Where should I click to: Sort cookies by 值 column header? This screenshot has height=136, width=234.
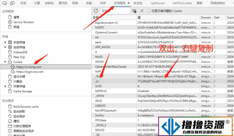tap(168, 17)
